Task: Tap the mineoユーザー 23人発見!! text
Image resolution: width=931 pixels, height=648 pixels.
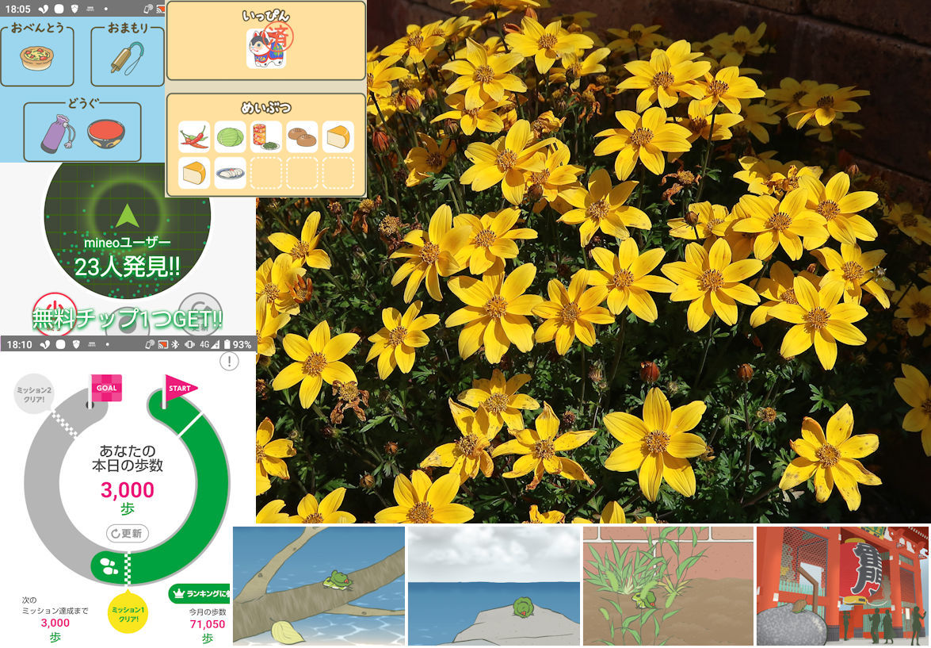Action: pyautogui.click(x=127, y=258)
